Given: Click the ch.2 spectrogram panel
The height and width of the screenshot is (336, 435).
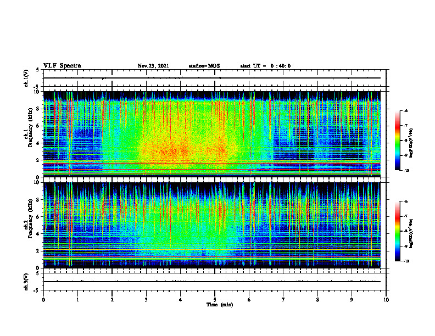Looking at the screenshot, I should click(x=212, y=225).
